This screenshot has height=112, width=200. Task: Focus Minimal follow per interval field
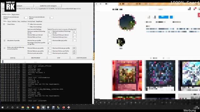(x=49, y=35)
